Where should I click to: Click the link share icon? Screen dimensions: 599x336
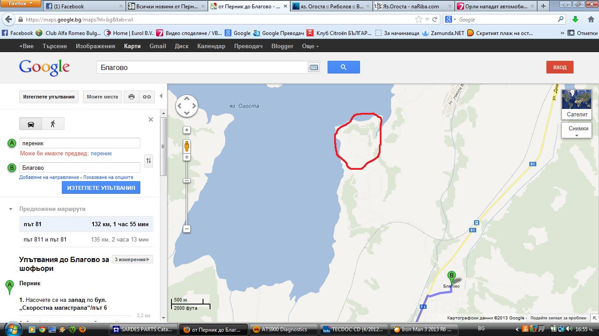(x=147, y=97)
